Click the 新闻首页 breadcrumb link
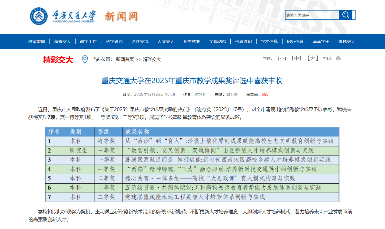385x229 pixels. pyautogui.click(x=125, y=59)
